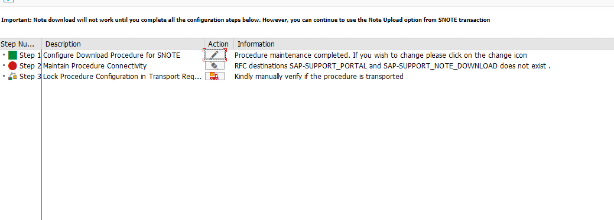
Task: Click the Information column header
Action: tap(424, 44)
